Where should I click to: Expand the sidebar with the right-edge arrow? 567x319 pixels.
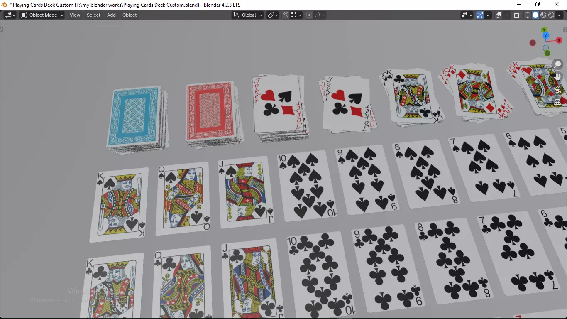coord(565,29)
